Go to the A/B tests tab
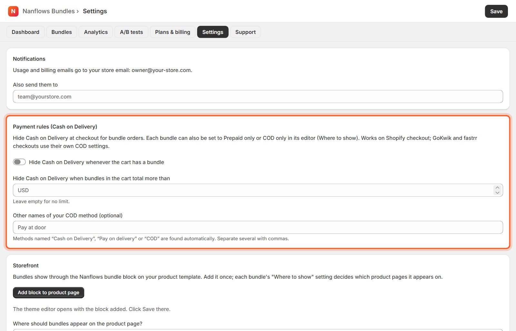 point(131,32)
